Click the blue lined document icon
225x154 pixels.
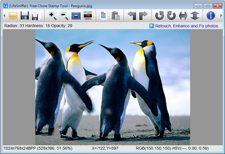coord(104,16)
